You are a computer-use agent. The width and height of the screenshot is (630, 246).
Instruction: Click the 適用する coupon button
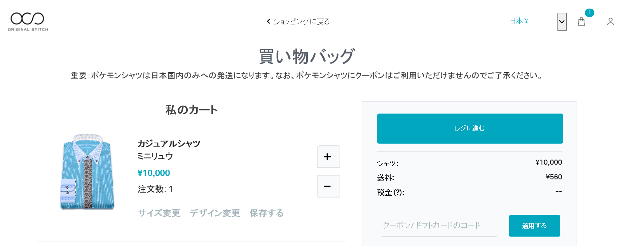point(534,225)
